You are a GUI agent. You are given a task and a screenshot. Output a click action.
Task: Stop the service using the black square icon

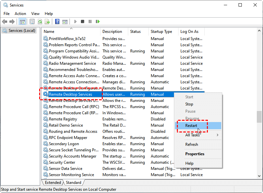coord(83,21)
